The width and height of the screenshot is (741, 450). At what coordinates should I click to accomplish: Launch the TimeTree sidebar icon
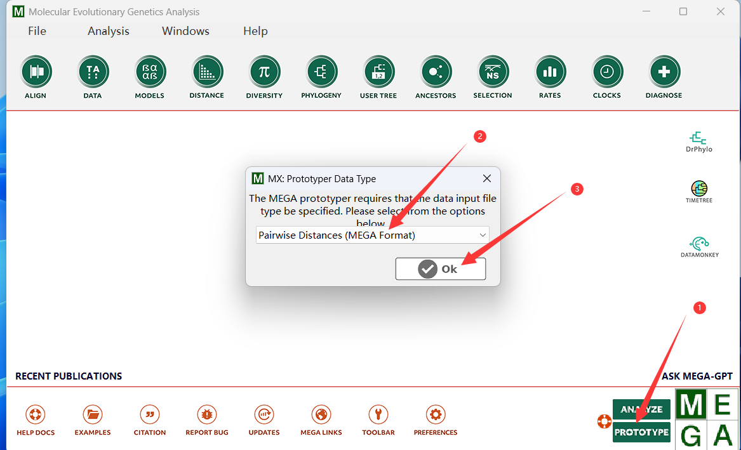coord(699,192)
